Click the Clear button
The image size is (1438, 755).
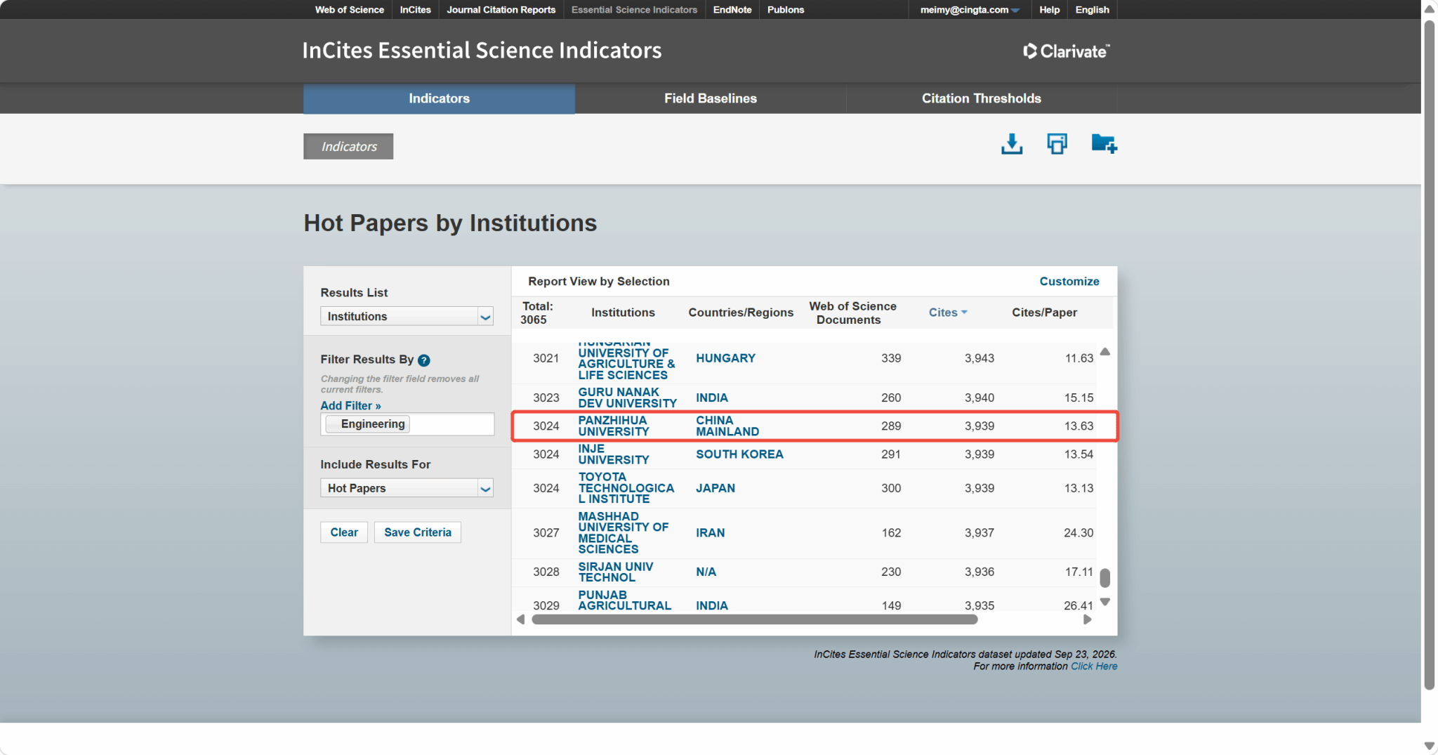[x=344, y=532]
